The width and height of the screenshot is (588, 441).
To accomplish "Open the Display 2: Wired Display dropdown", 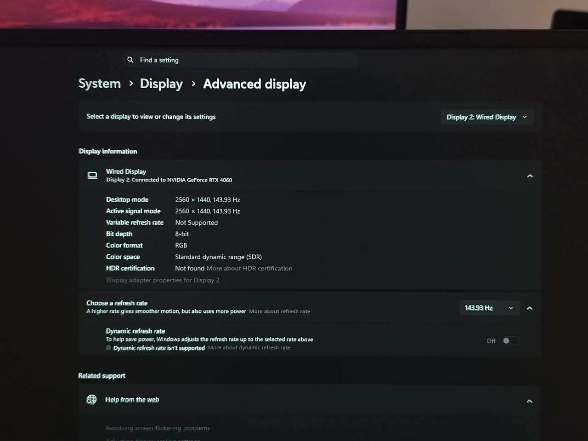I will coord(487,117).
